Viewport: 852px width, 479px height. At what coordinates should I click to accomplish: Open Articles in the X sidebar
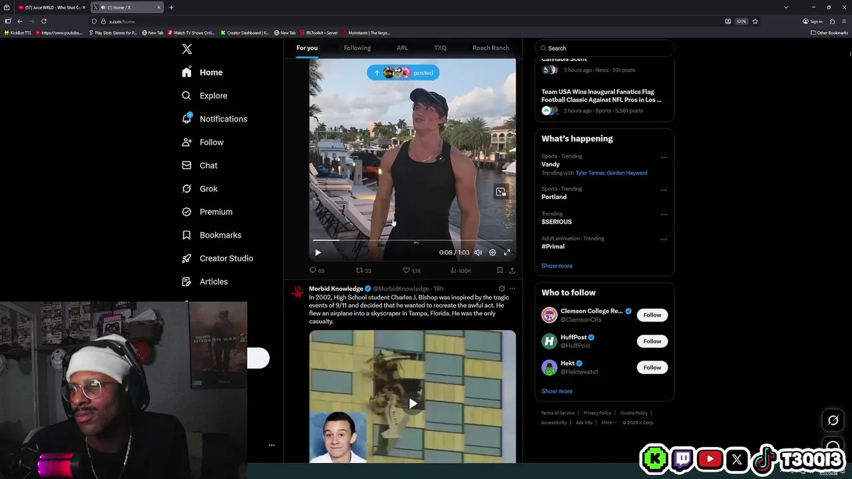pos(204,282)
